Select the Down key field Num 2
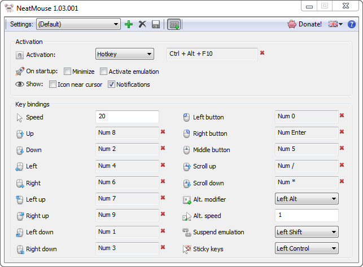Screen dimensions: 363x267 127,149
